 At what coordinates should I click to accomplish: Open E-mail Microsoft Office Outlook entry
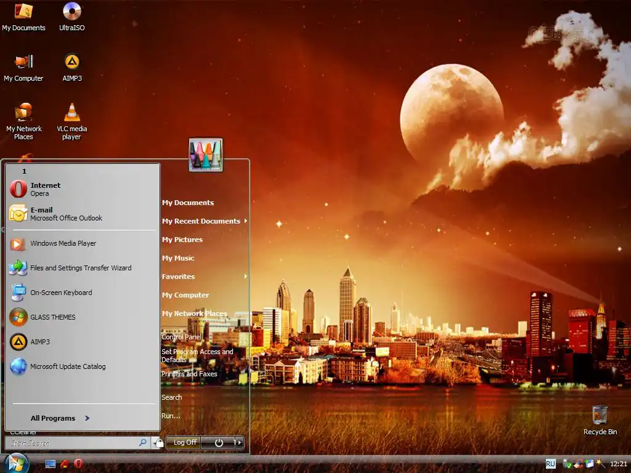pos(83,214)
